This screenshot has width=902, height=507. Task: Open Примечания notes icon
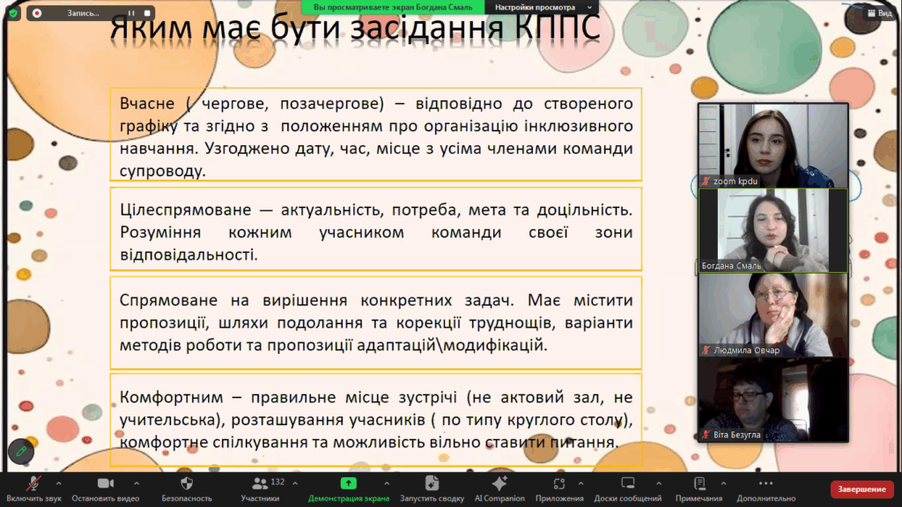coord(699,483)
